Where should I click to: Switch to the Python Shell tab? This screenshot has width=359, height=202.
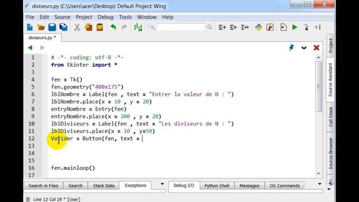click(x=217, y=186)
